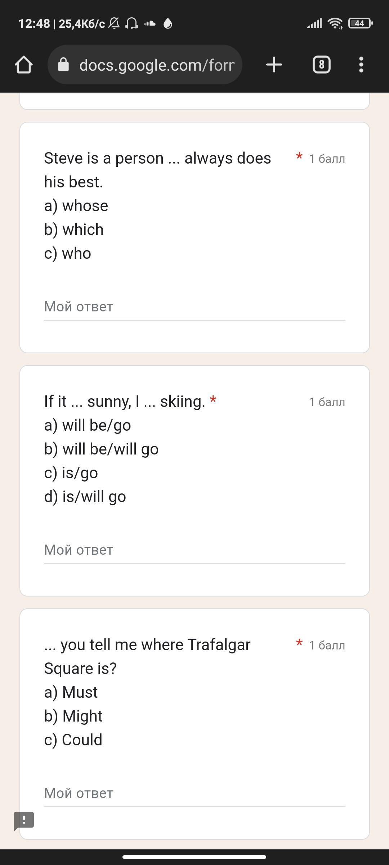
Task: Tap the signal strength icon
Action: pyautogui.click(x=314, y=23)
